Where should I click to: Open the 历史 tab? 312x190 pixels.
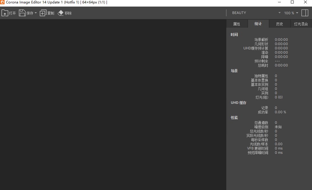tap(279, 24)
